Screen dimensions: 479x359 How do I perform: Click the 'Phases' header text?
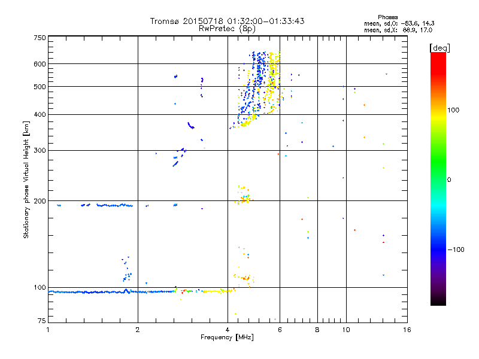pos(387,17)
